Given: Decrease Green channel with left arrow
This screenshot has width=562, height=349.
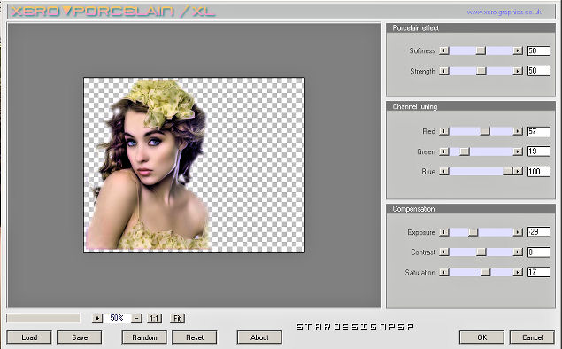Looking at the screenshot, I should pyautogui.click(x=443, y=151).
